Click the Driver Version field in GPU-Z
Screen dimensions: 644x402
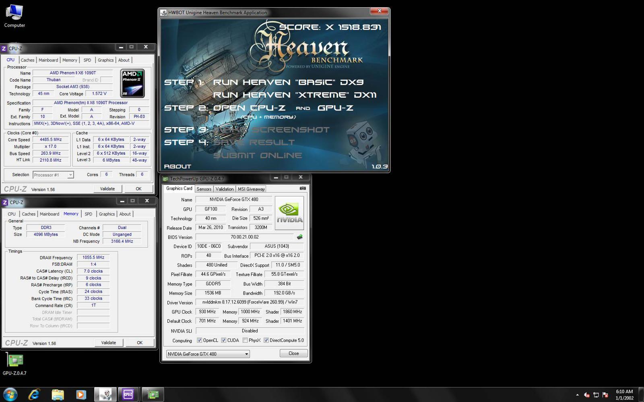coord(250,302)
